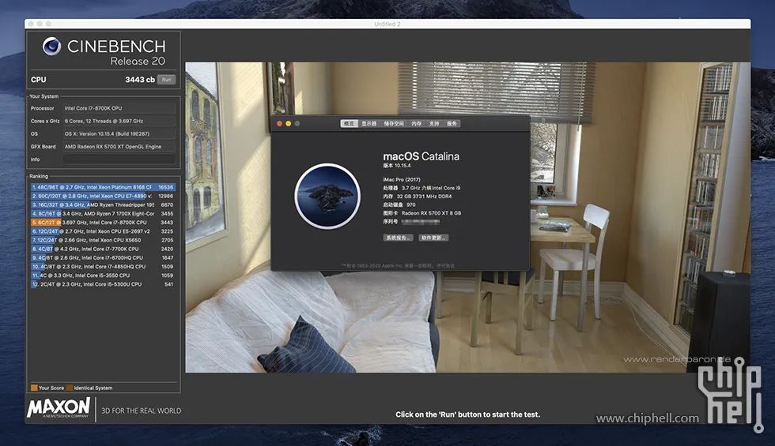Select ranking row Intel Core i7-4850HQ

click(103, 267)
